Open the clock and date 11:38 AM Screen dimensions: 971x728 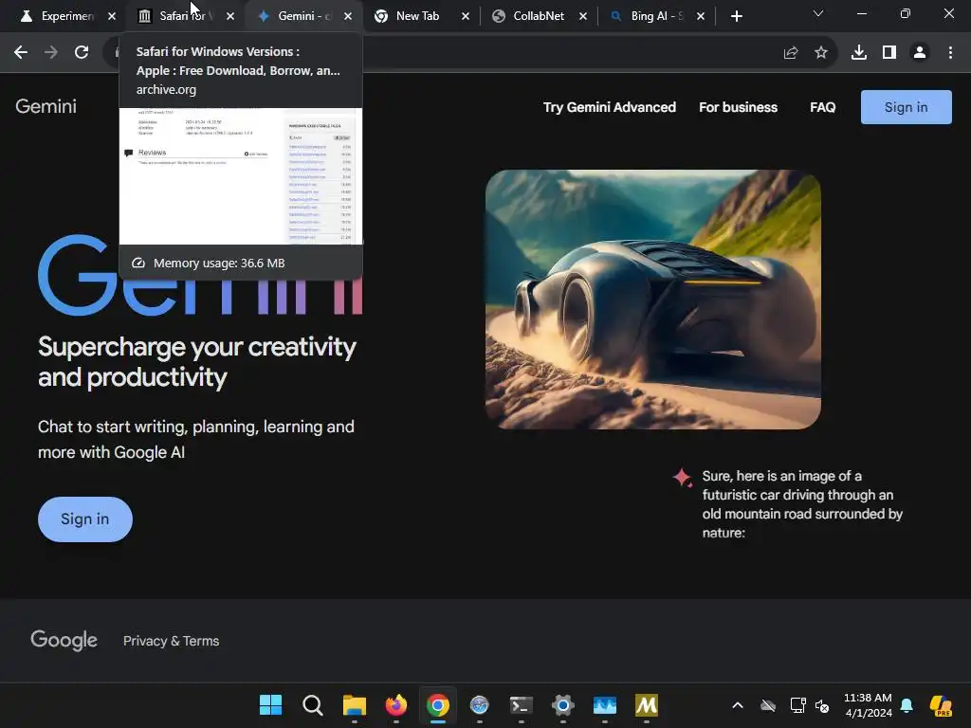[868, 705]
